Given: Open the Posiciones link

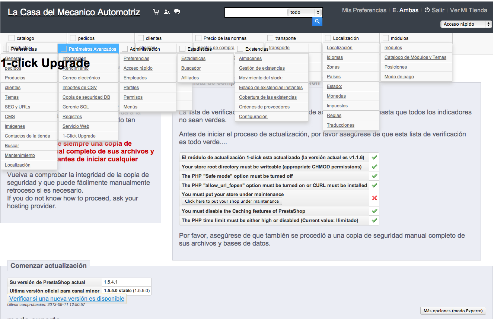Looking at the screenshot, I should click(396, 67).
